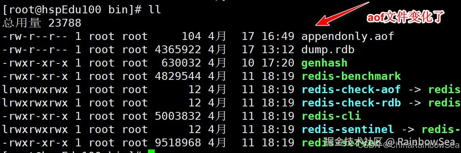Select -rwxr-xr-x permissions of genhash
Viewport: 461px width, 153px height.
click(x=35, y=63)
